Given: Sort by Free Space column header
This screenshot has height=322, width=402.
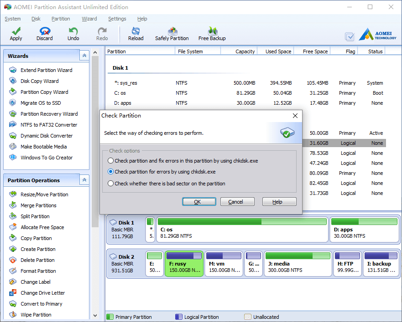Looking at the screenshot, I should 312,51.
